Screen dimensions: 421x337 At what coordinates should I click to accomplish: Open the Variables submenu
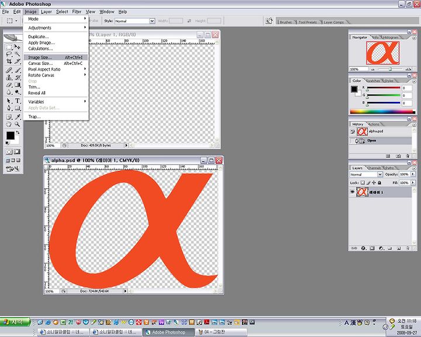coord(56,102)
